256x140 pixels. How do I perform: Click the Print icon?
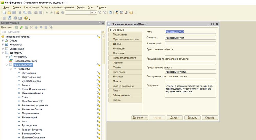click(x=36, y=13)
